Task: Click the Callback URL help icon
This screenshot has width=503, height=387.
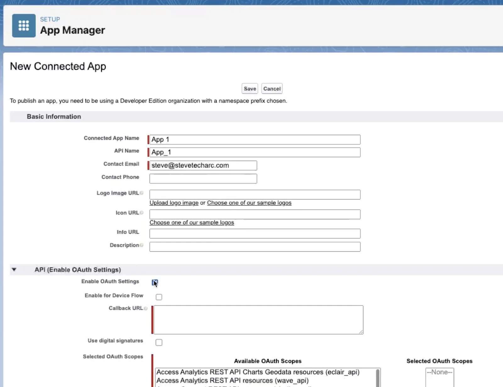Action: pyautogui.click(x=146, y=308)
